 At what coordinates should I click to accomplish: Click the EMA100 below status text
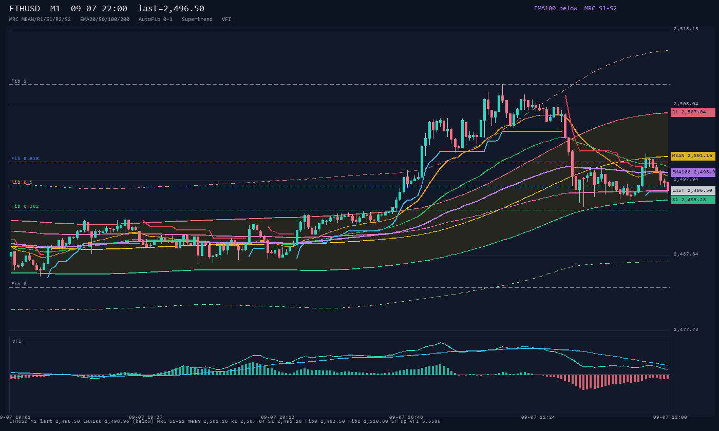[x=556, y=8]
